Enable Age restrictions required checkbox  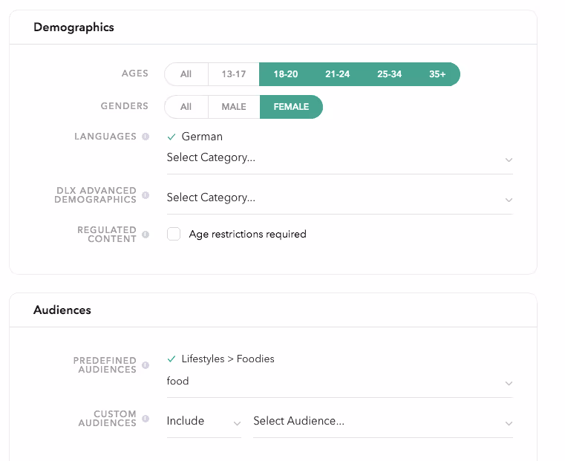tap(174, 234)
